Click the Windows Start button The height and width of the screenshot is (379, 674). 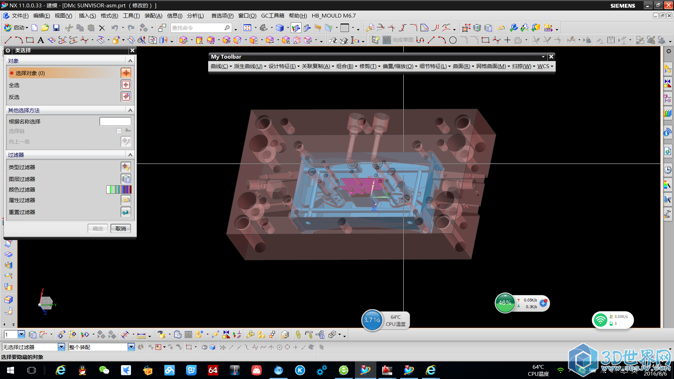[x=11, y=370]
